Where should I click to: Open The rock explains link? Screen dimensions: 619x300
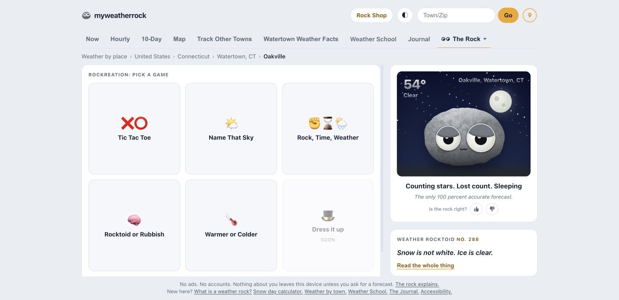(x=417, y=284)
